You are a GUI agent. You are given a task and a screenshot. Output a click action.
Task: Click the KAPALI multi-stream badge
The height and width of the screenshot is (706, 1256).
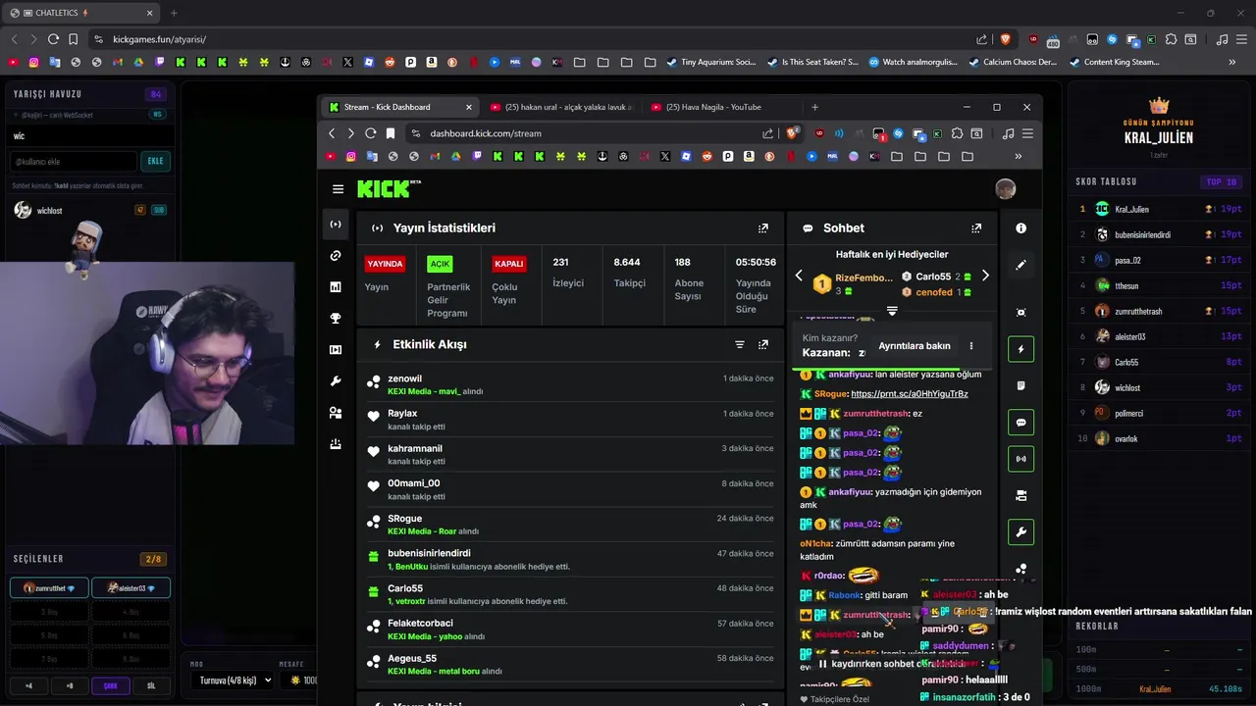509,264
